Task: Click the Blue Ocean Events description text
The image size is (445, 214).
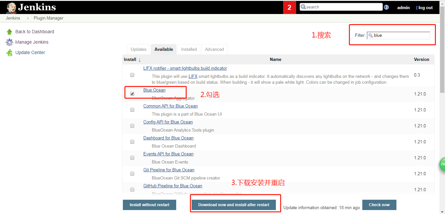Action: pyautogui.click(x=170, y=162)
